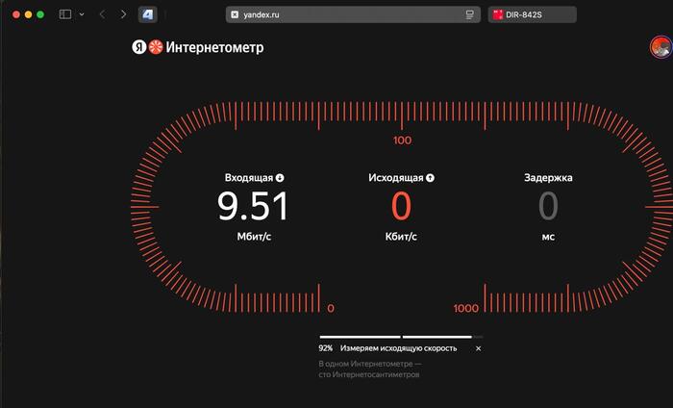Click the "Измеряем исходящую скорость" status text
The width and height of the screenshot is (673, 408).
[x=398, y=348]
